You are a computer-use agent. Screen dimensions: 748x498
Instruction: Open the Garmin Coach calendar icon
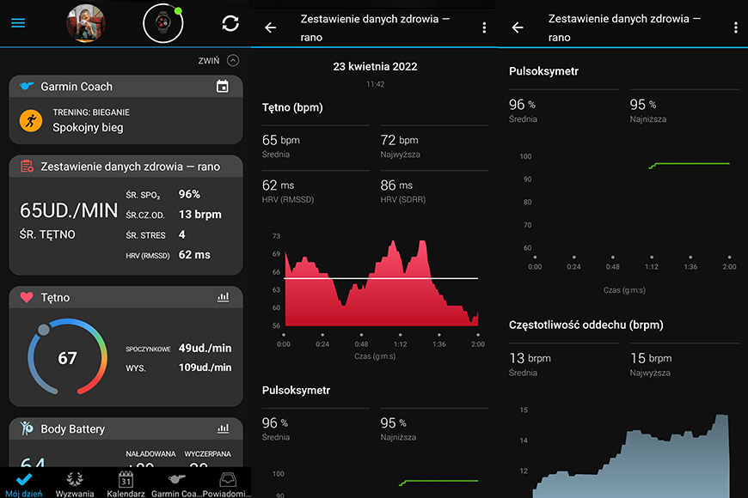[x=223, y=86]
